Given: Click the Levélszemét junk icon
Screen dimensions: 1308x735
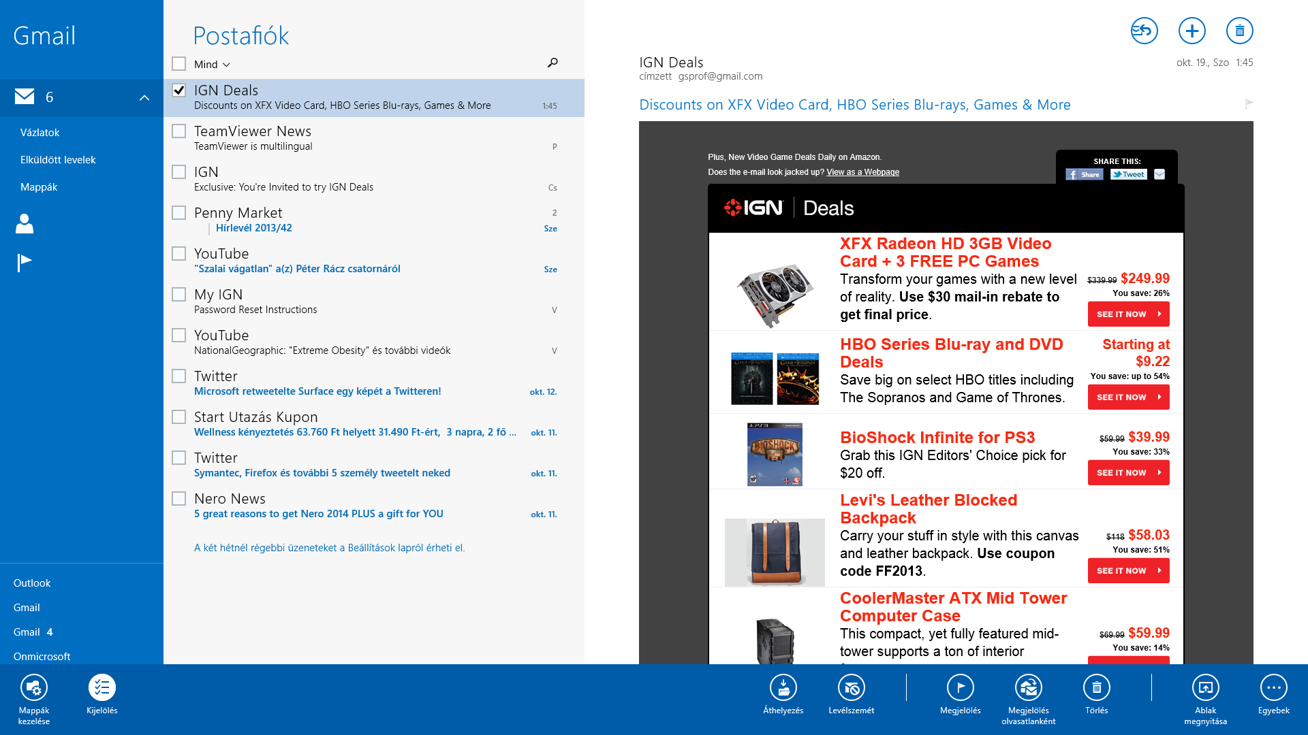Looking at the screenshot, I should pyautogui.click(x=852, y=688).
